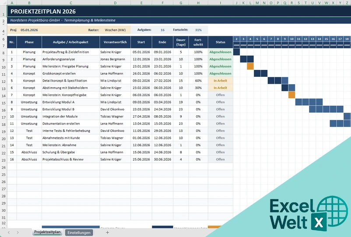Viewport: 351px width, 237px height.
Task: Select the Grobkonzept erstellen cell
Action: click(x=71, y=73)
